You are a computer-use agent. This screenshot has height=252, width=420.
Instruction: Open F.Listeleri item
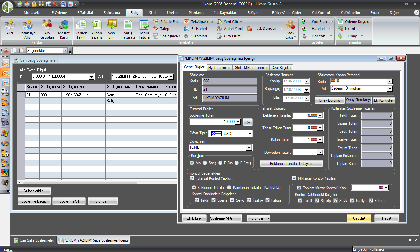point(195,29)
